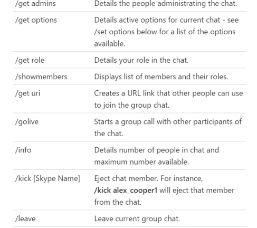Click 'Details your role in the chat' description

141,60
